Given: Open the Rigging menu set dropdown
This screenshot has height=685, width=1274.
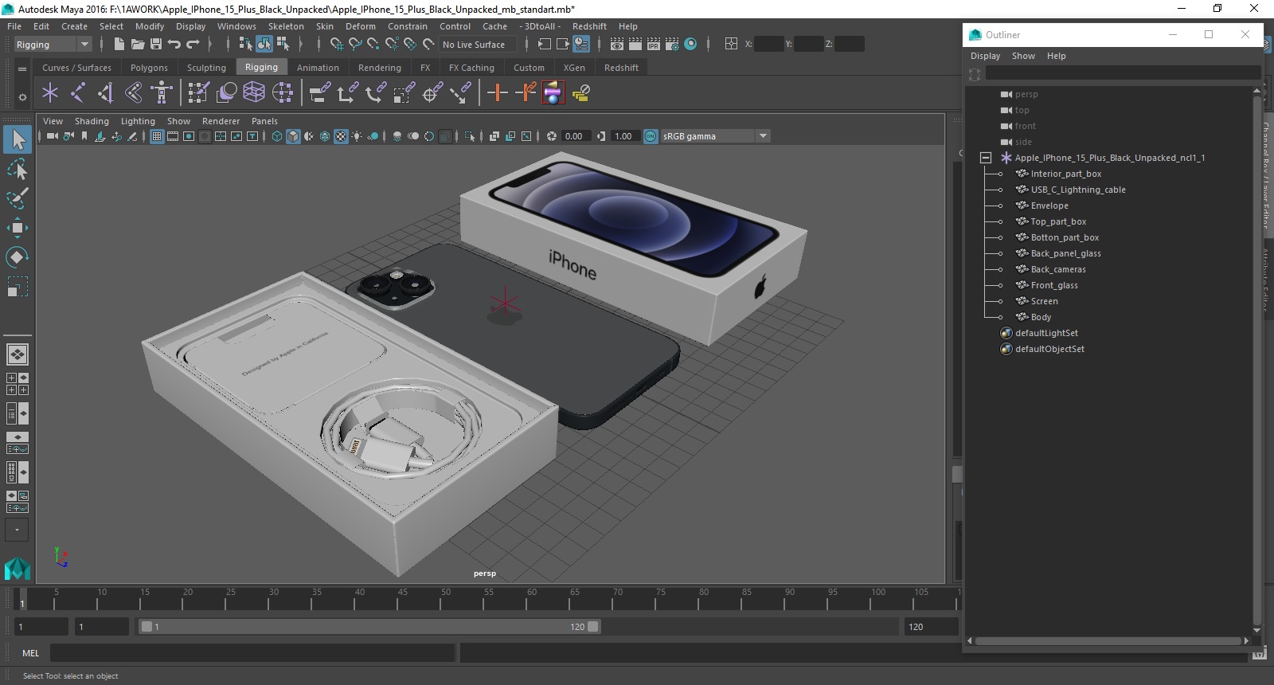Looking at the screenshot, I should tap(53, 45).
